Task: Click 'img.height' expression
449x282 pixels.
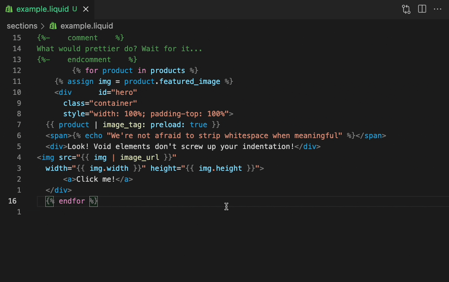Action: (x=220, y=168)
